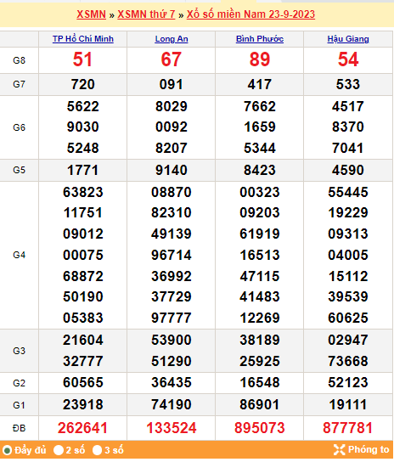Click Hậu Giang special prize 877781

[x=348, y=428]
